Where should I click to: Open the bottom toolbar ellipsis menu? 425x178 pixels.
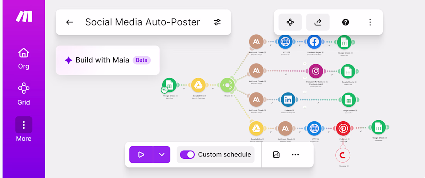[295, 154]
